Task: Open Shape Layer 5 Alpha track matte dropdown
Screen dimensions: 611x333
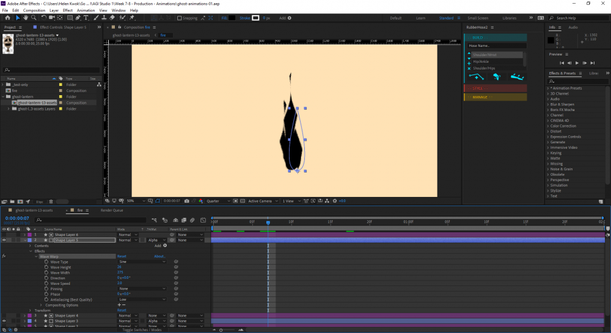Action: [x=156, y=240]
